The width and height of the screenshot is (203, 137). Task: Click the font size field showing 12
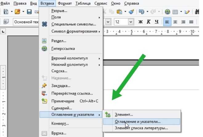click(x=121, y=22)
